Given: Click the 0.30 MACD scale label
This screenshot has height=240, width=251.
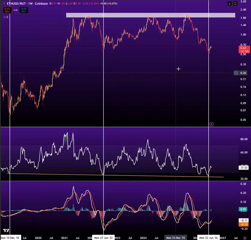Looking at the screenshot, I should click(243, 184).
